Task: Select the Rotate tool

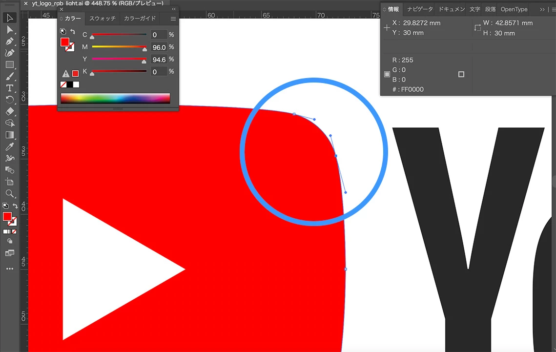Action: [10, 100]
